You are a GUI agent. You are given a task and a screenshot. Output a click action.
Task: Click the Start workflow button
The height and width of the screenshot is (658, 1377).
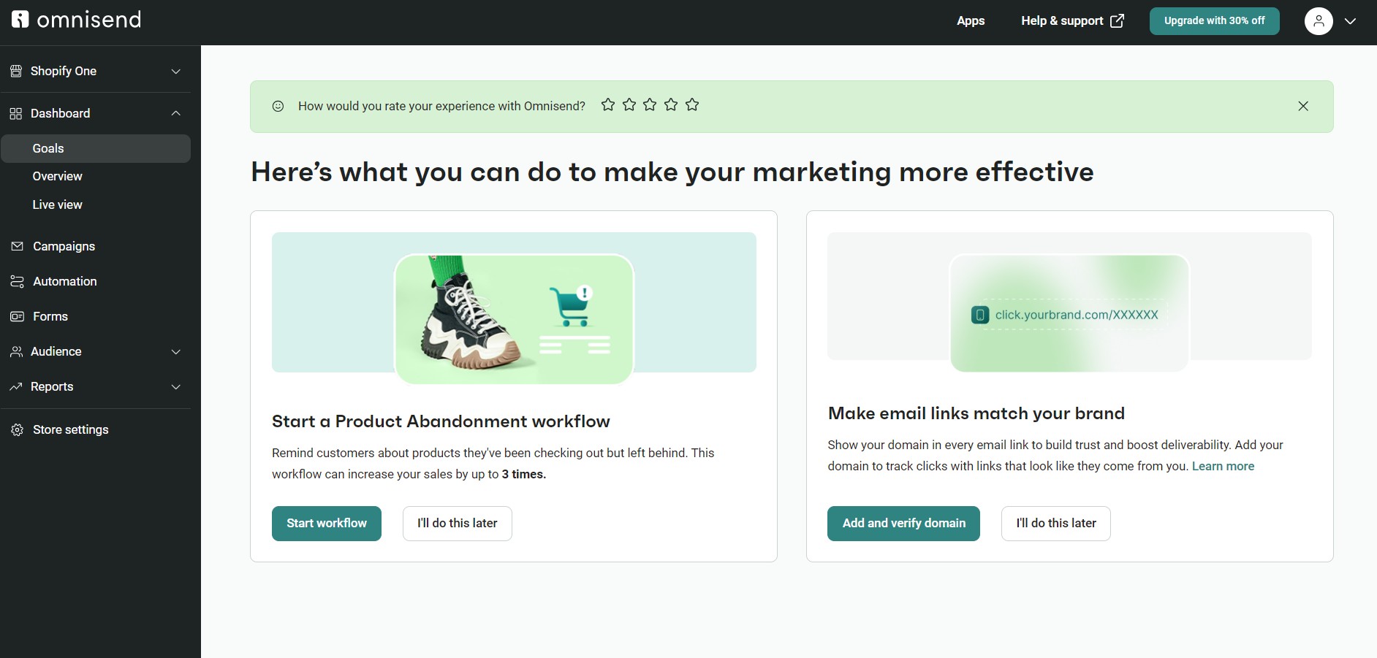coord(326,523)
